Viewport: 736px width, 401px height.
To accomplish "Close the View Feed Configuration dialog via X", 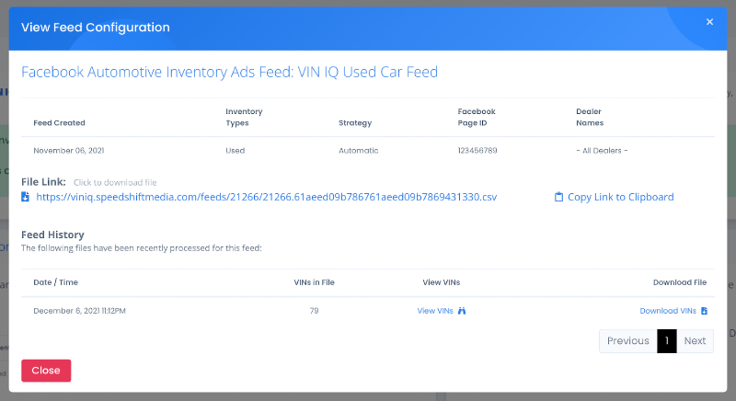I will (709, 22).
